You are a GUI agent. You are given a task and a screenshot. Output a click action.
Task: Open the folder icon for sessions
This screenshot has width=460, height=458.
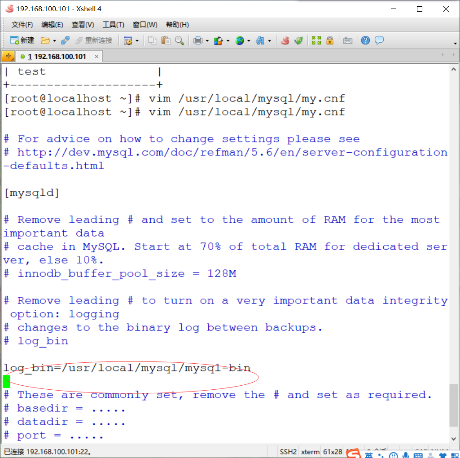45,40
